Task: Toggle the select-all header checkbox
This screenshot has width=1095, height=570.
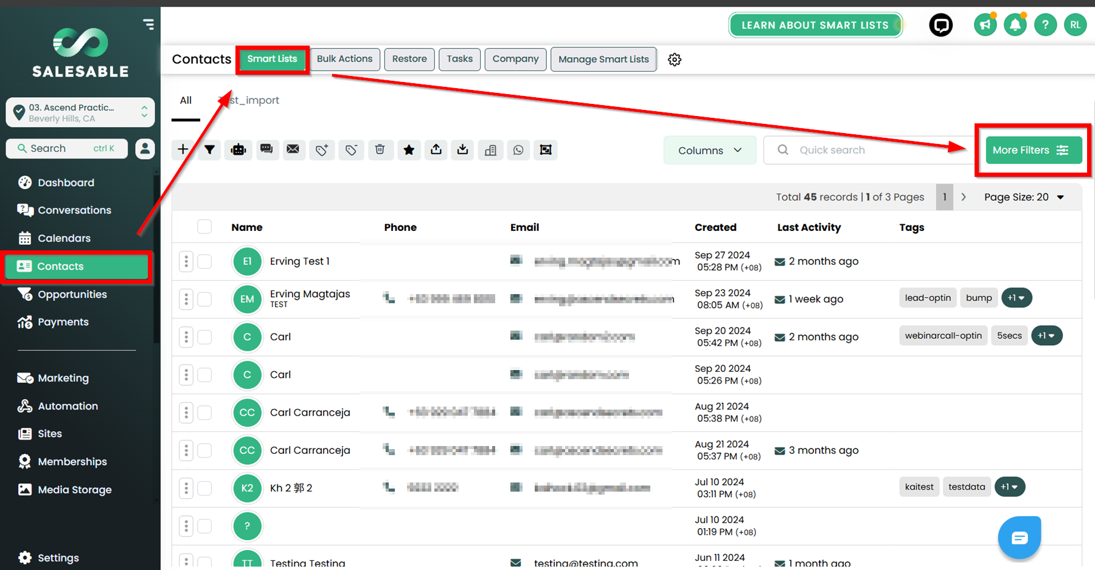Action: [x=204, y=227]
